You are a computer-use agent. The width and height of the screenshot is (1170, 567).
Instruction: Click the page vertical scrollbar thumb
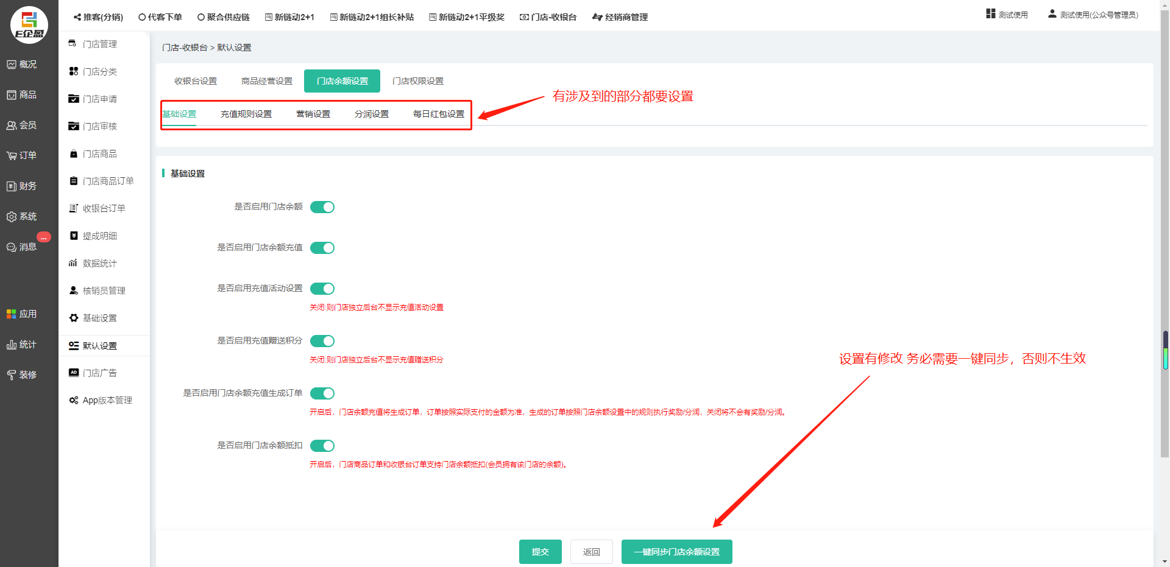click(x=1165, y=244)
